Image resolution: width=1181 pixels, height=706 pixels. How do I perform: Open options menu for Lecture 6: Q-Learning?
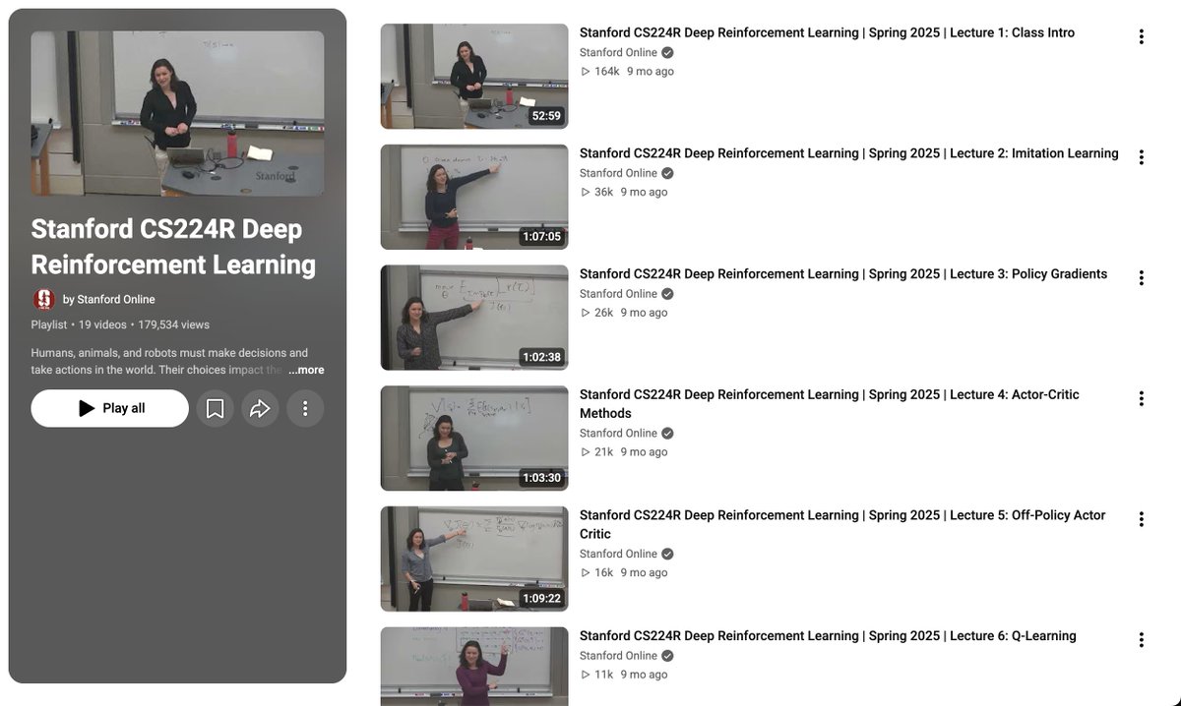tap(1142, 640)
